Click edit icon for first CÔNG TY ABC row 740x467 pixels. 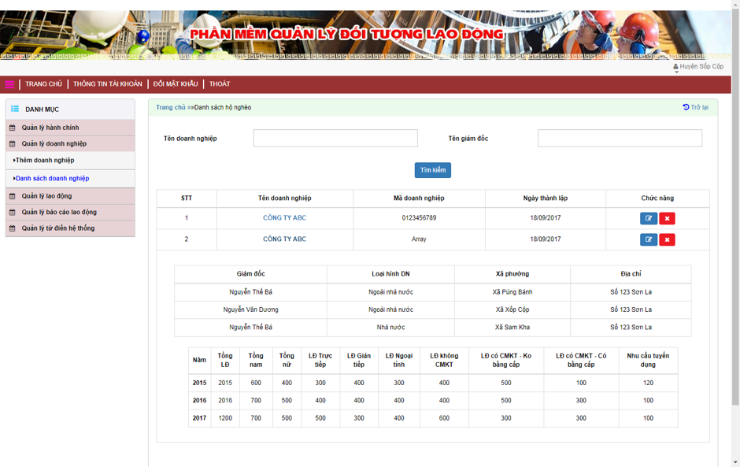click(649, 218)
